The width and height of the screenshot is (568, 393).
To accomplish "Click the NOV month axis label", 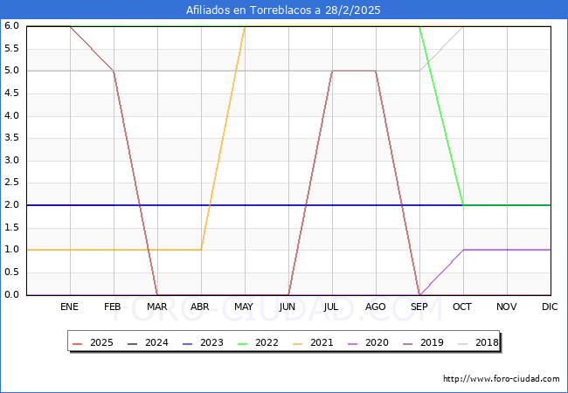I will point(507,307).
